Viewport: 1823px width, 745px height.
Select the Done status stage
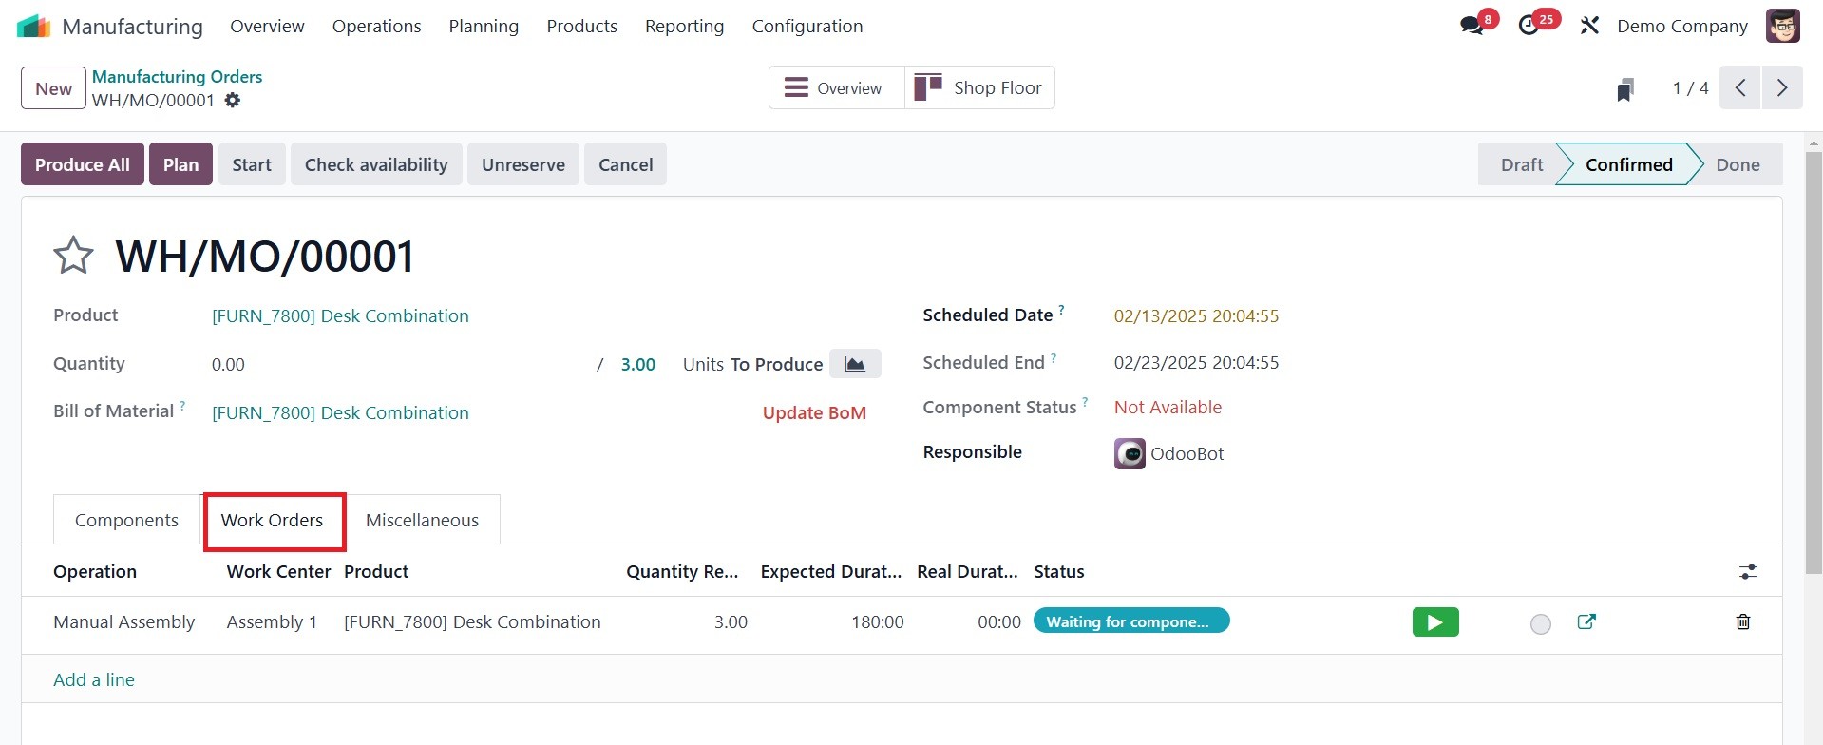pyautogui.click(x=1738, y=164)
